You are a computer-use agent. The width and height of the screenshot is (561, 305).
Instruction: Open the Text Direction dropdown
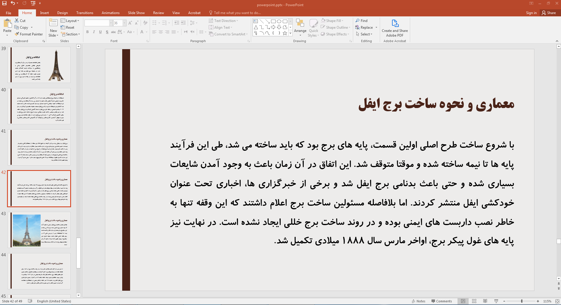click(x=223, y=20)
